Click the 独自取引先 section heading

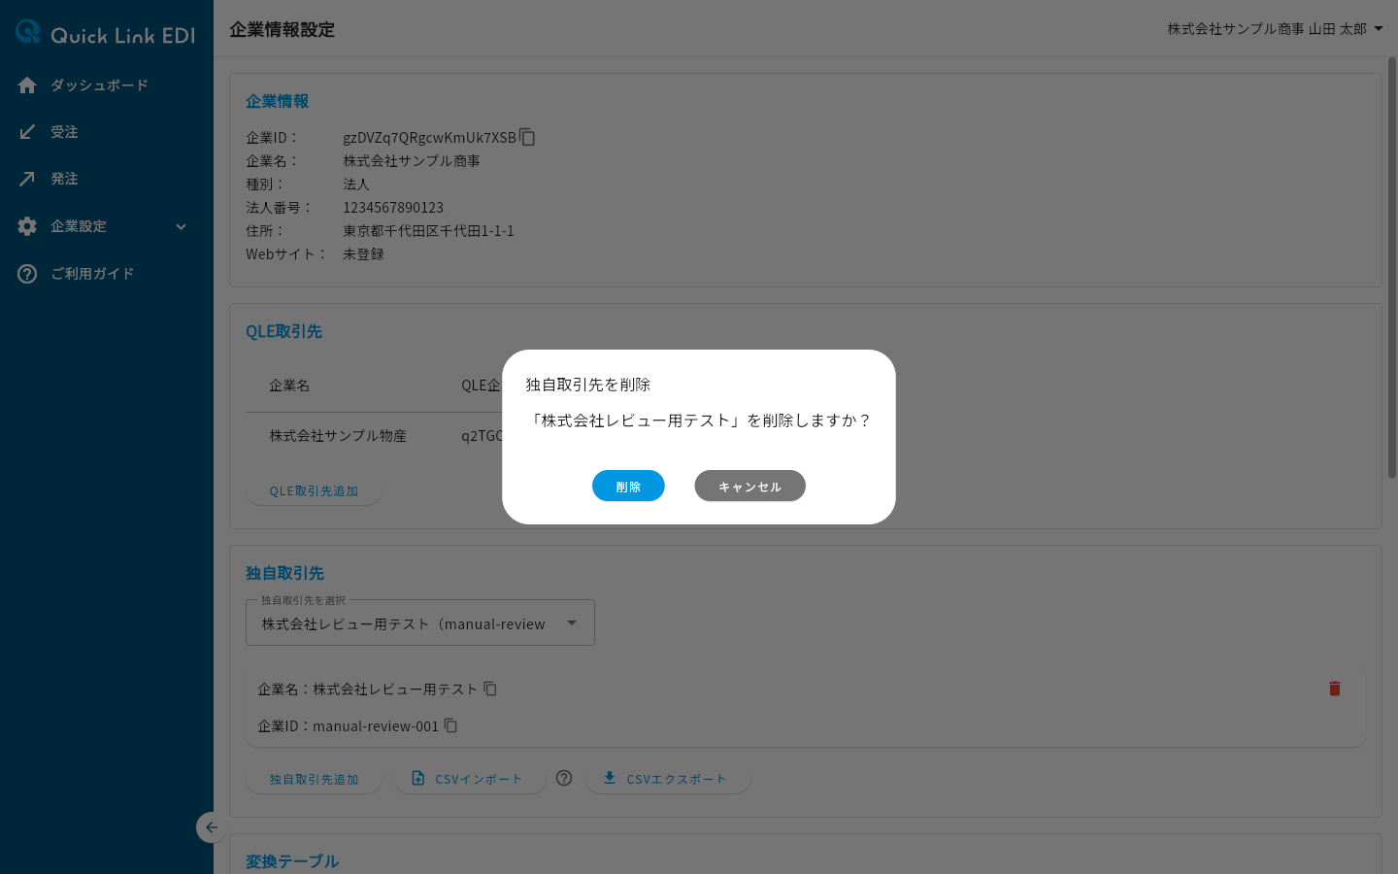pos(284,573)
